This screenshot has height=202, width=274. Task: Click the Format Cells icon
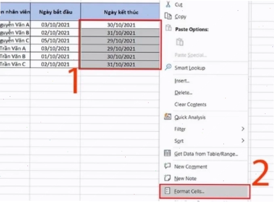coord(167,191)
